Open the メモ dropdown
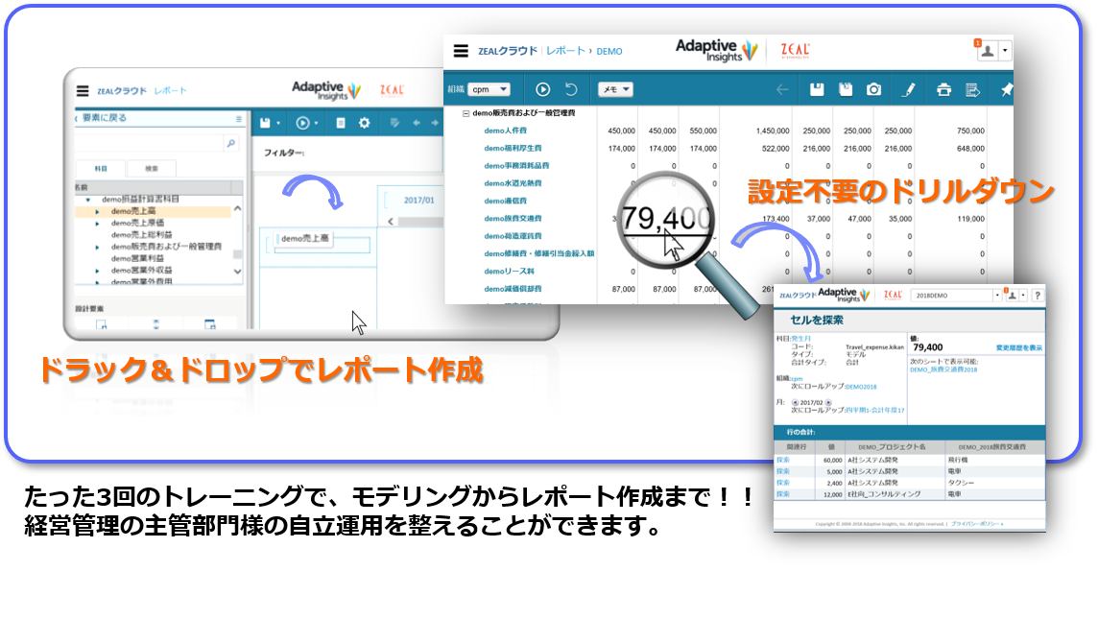Image resolution: width=1098 pixels, height=619 pixels. [x=615, y=89]
